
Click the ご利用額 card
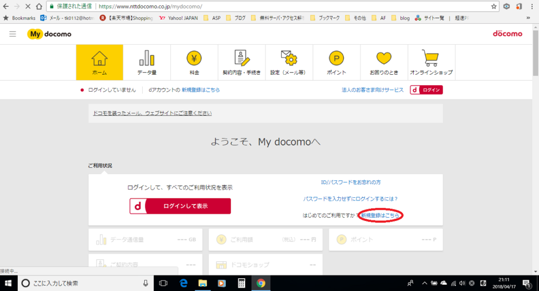(266, 239)
